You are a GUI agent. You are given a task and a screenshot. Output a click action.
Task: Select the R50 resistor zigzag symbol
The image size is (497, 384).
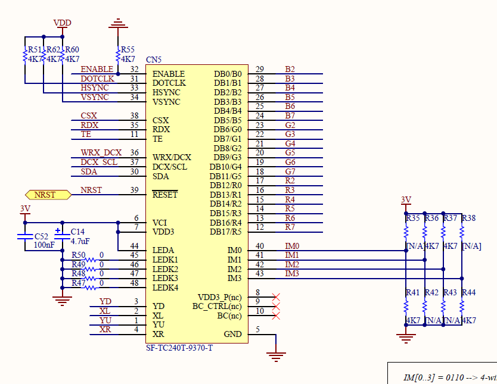[x=91, y=260]
